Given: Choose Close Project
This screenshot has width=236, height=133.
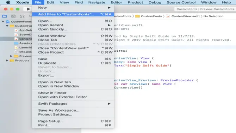Looking at the screenshot, I should coord(73,52).
